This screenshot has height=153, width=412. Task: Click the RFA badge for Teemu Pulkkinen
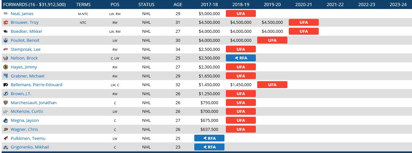[x=209, y=138]
